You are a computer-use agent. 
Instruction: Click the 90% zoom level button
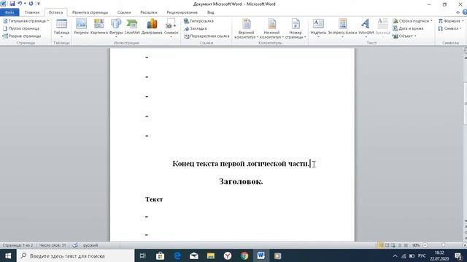[416, 245]
